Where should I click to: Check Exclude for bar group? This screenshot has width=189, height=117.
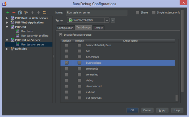[79, 51]
